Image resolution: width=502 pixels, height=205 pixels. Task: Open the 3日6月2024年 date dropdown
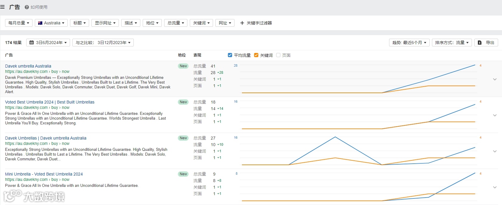(48, 43)
